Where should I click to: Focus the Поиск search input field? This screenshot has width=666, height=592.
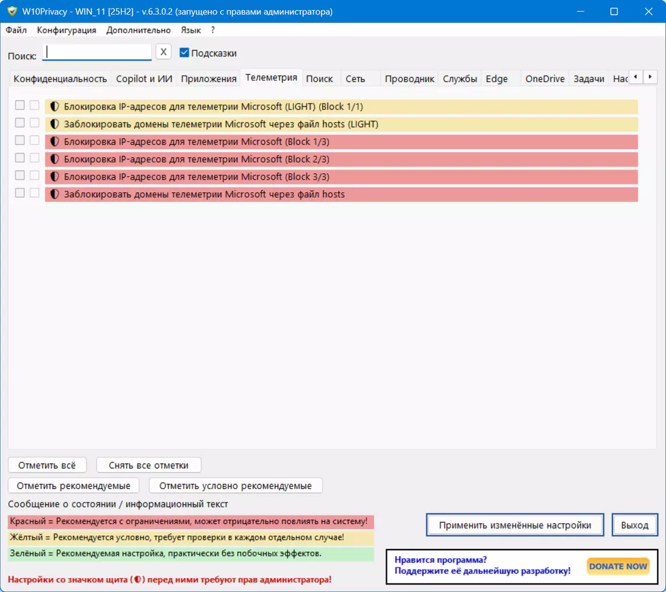click(97, 52)
